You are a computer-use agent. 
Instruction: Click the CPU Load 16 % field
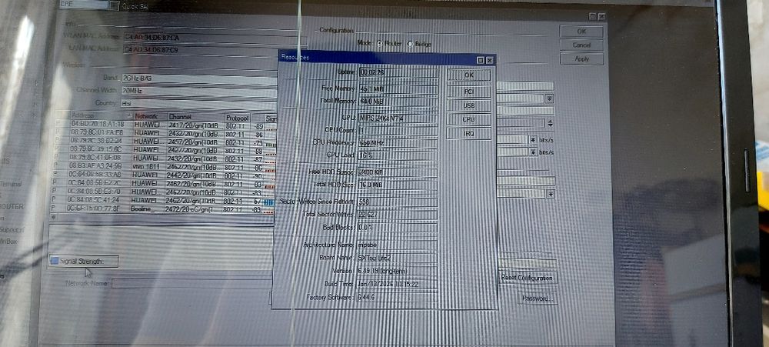pyautogui.click(x=398, y=155)
